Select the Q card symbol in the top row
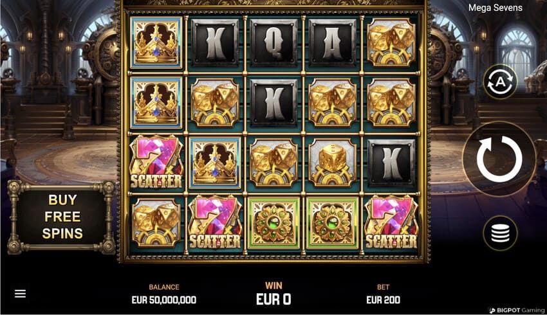The image size is (547, 315). coord(274,42)
